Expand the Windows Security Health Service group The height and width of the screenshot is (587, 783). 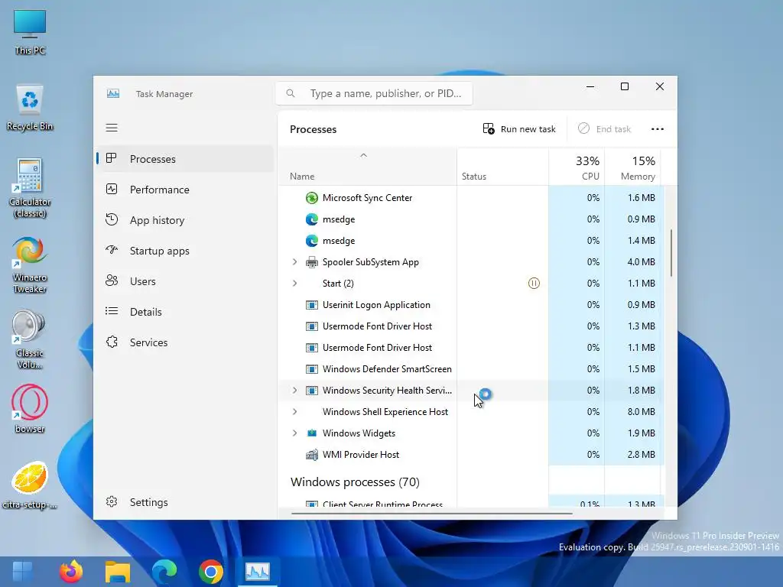point(294,391)
